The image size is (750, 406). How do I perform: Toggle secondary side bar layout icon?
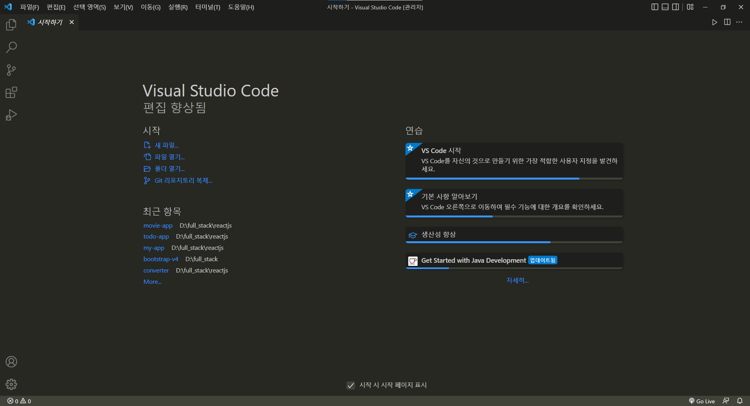tap(675, 7)
